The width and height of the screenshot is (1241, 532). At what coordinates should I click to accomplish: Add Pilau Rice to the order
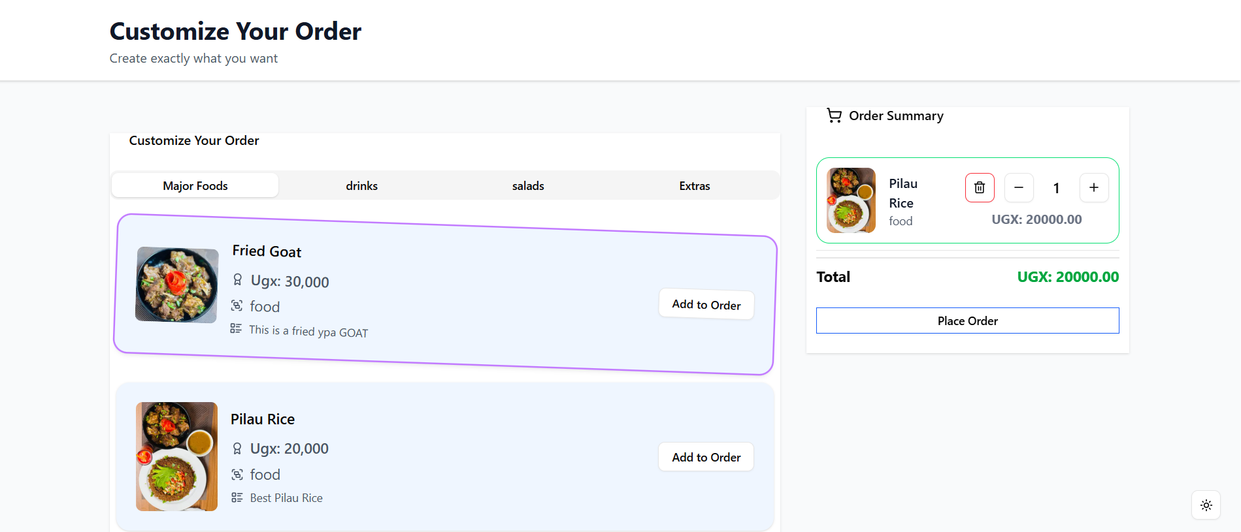coord(706,457)
